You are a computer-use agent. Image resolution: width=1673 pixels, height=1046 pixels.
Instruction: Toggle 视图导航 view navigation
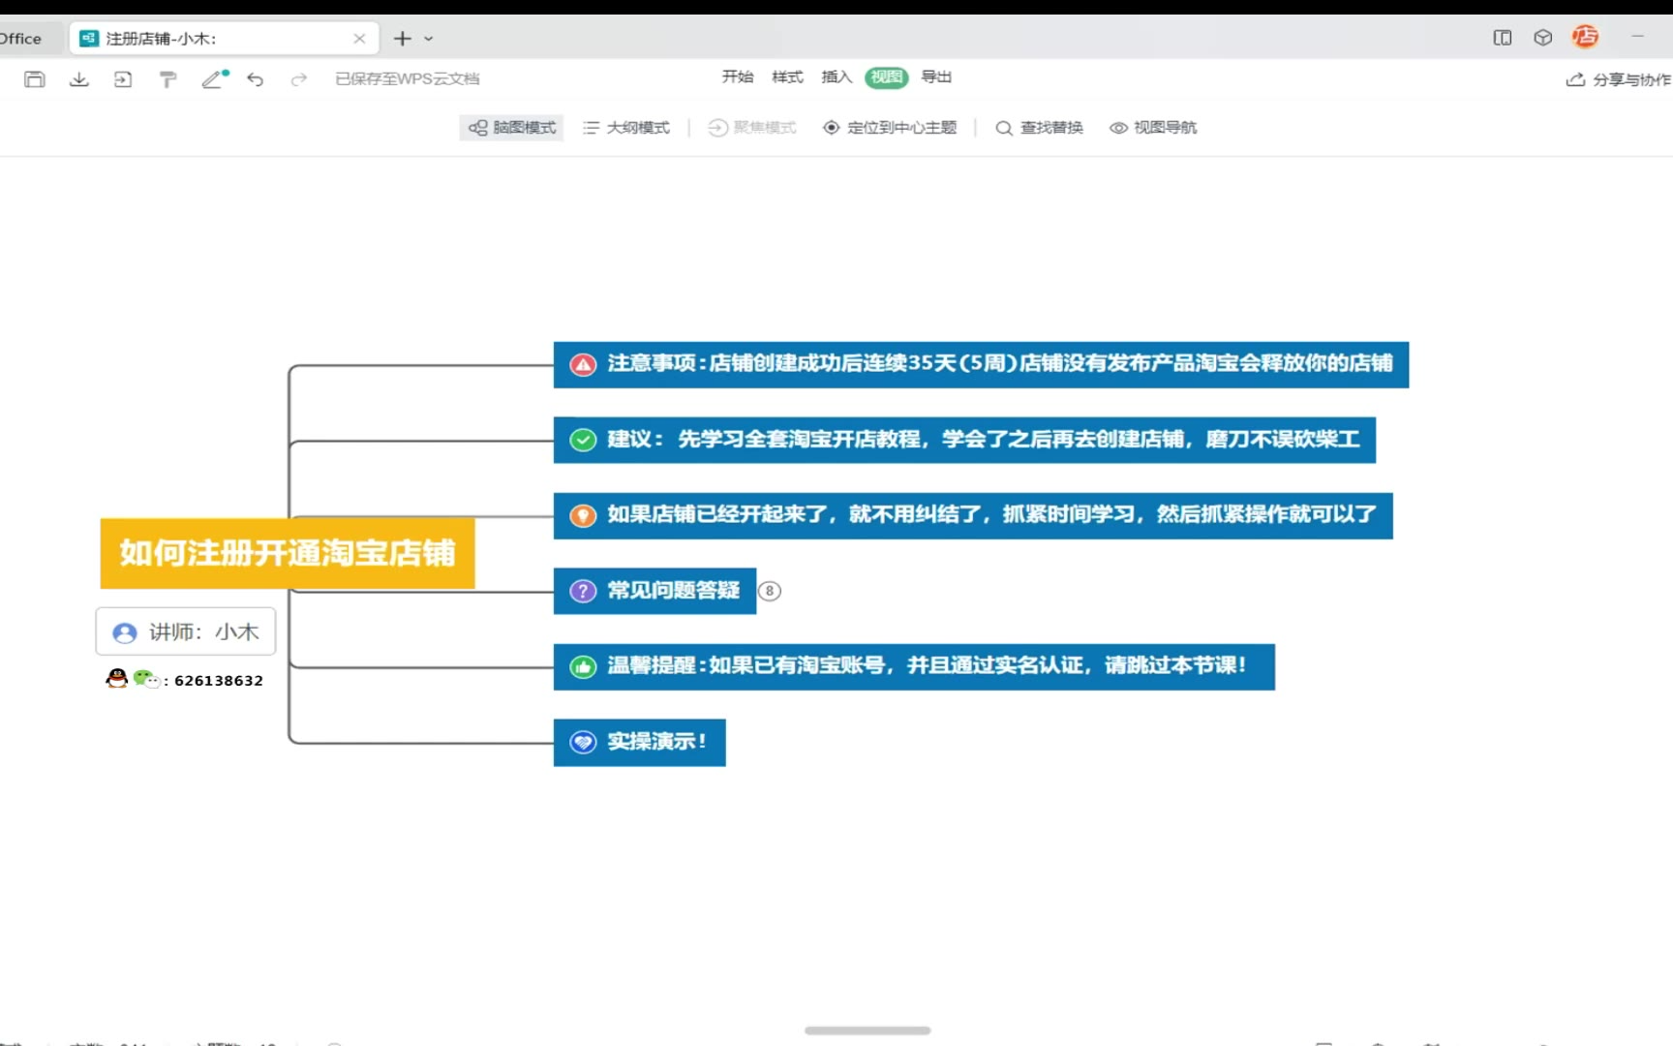[1153, 128]
